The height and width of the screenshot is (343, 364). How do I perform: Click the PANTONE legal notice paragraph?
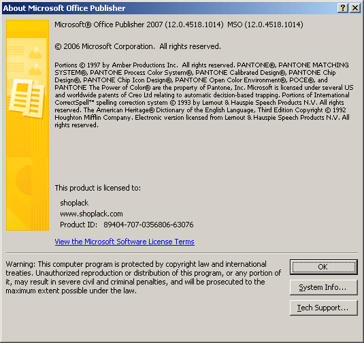click(x=204, y=95)
